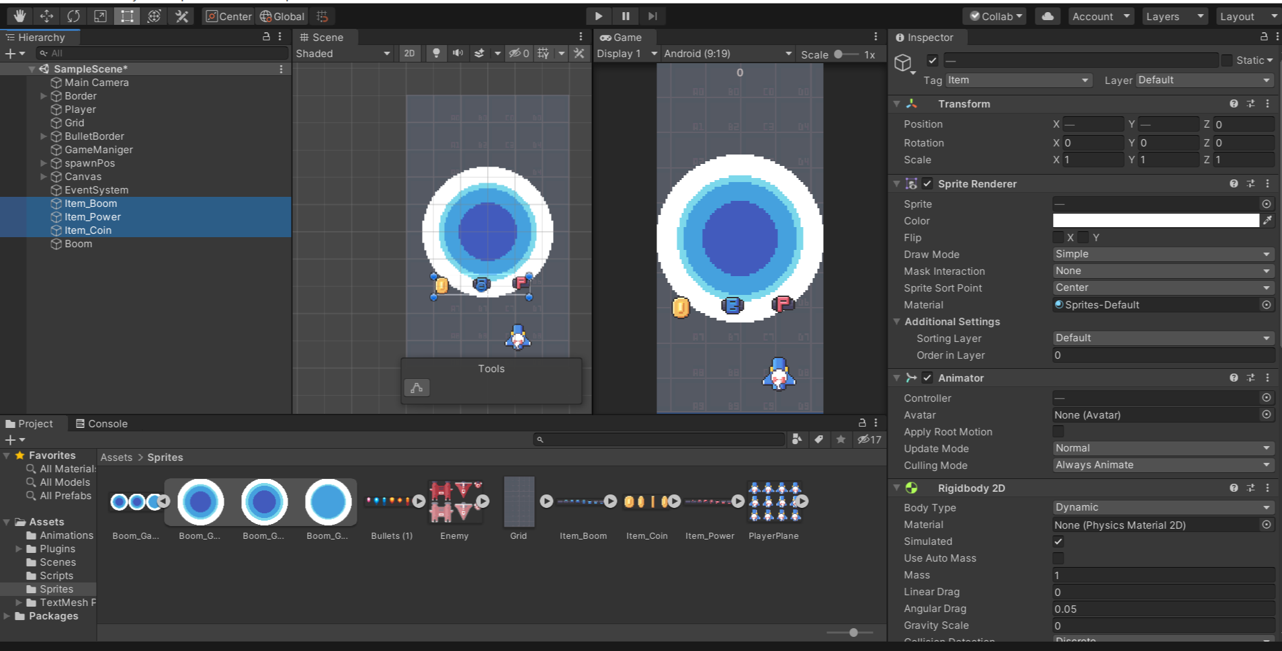The width and height of the screenshot is (1282, 651).
Task: Toggle Global handle rotation
Action: coord(282,16)
